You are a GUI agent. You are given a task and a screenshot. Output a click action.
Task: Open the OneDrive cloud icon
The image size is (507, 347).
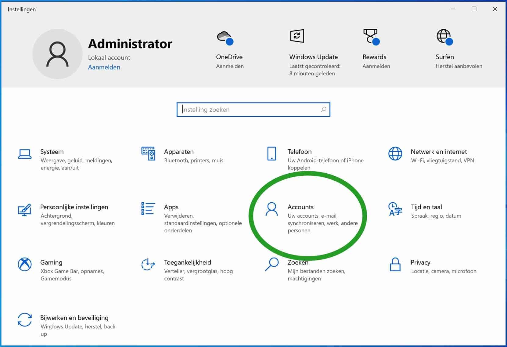225,38
